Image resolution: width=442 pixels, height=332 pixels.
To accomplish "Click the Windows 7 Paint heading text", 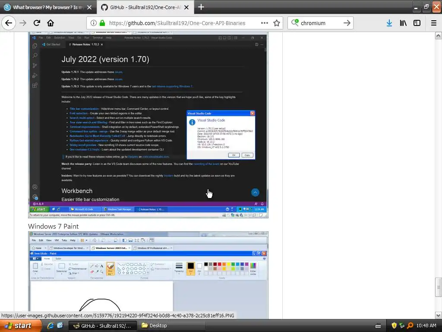I will [53, 226].
